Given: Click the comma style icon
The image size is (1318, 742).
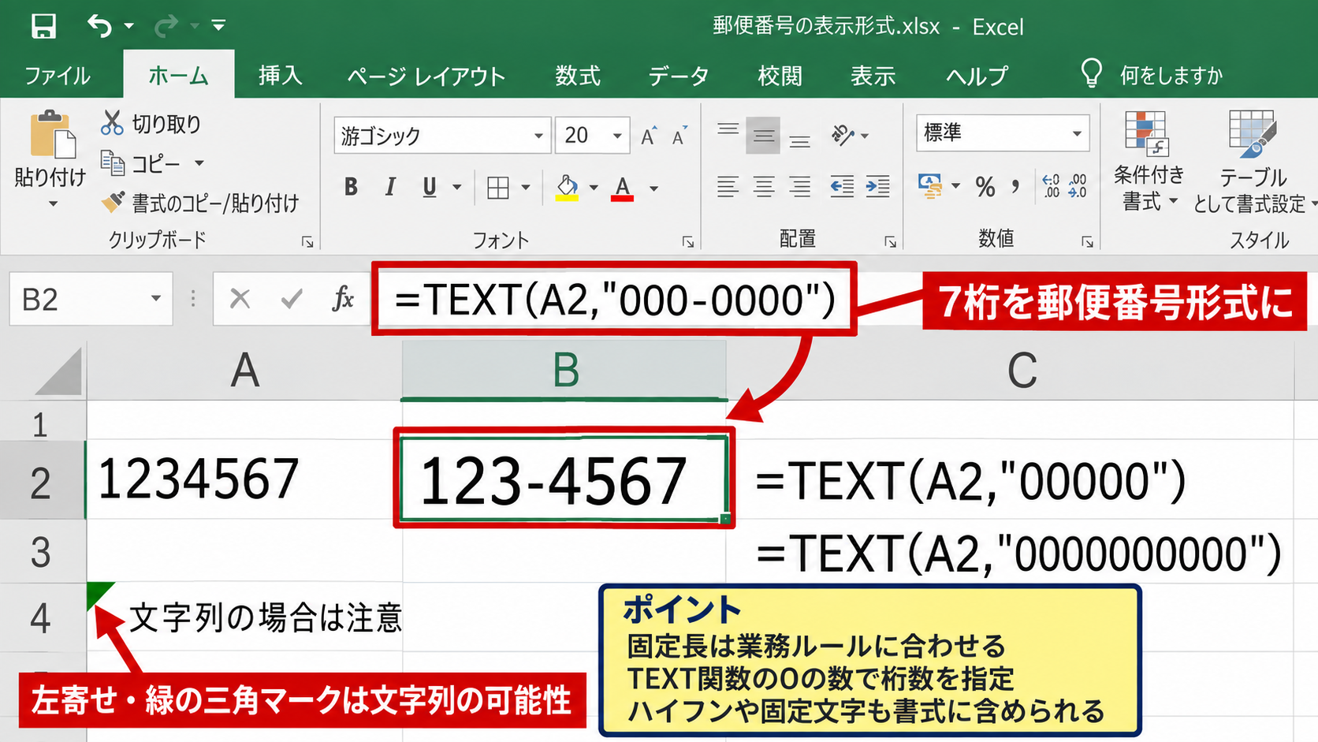Looking at the screenshot, I should [1016, 187].
